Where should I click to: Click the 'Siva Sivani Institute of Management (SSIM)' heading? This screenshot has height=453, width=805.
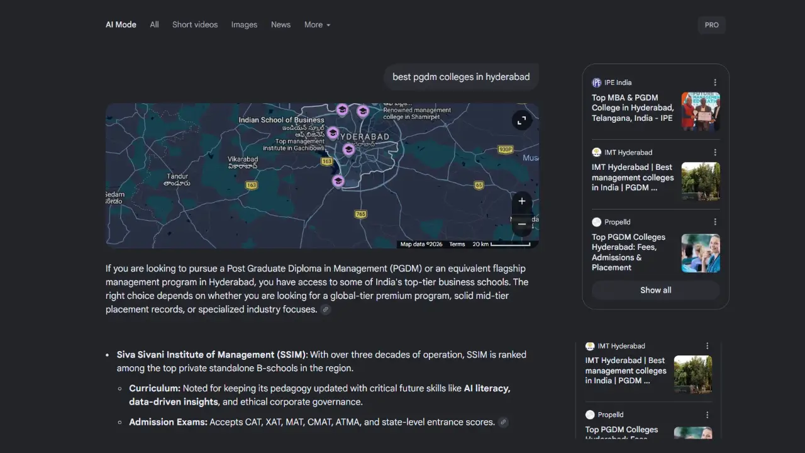coord(212,355)
